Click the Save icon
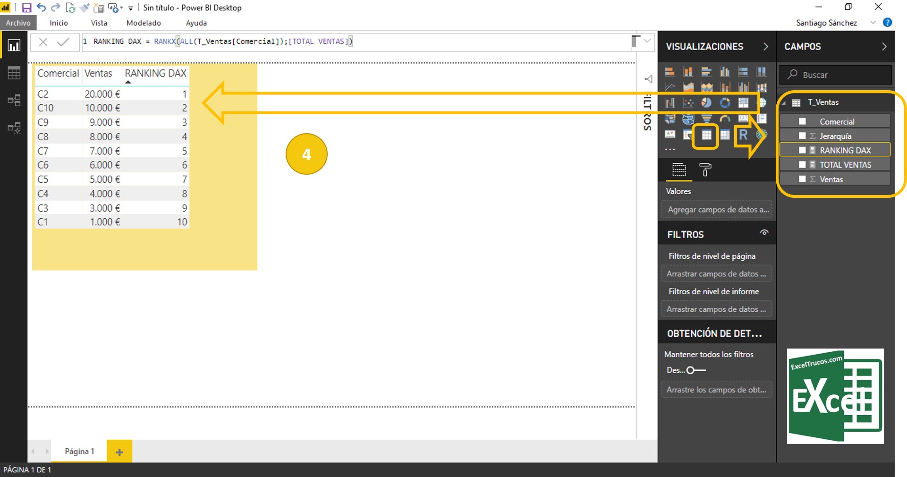 [x=26, y=7]
